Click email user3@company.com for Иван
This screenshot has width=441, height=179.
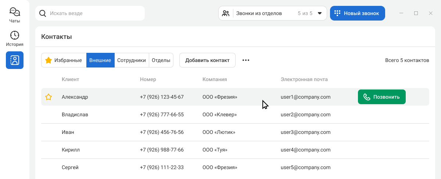point(305,132)
